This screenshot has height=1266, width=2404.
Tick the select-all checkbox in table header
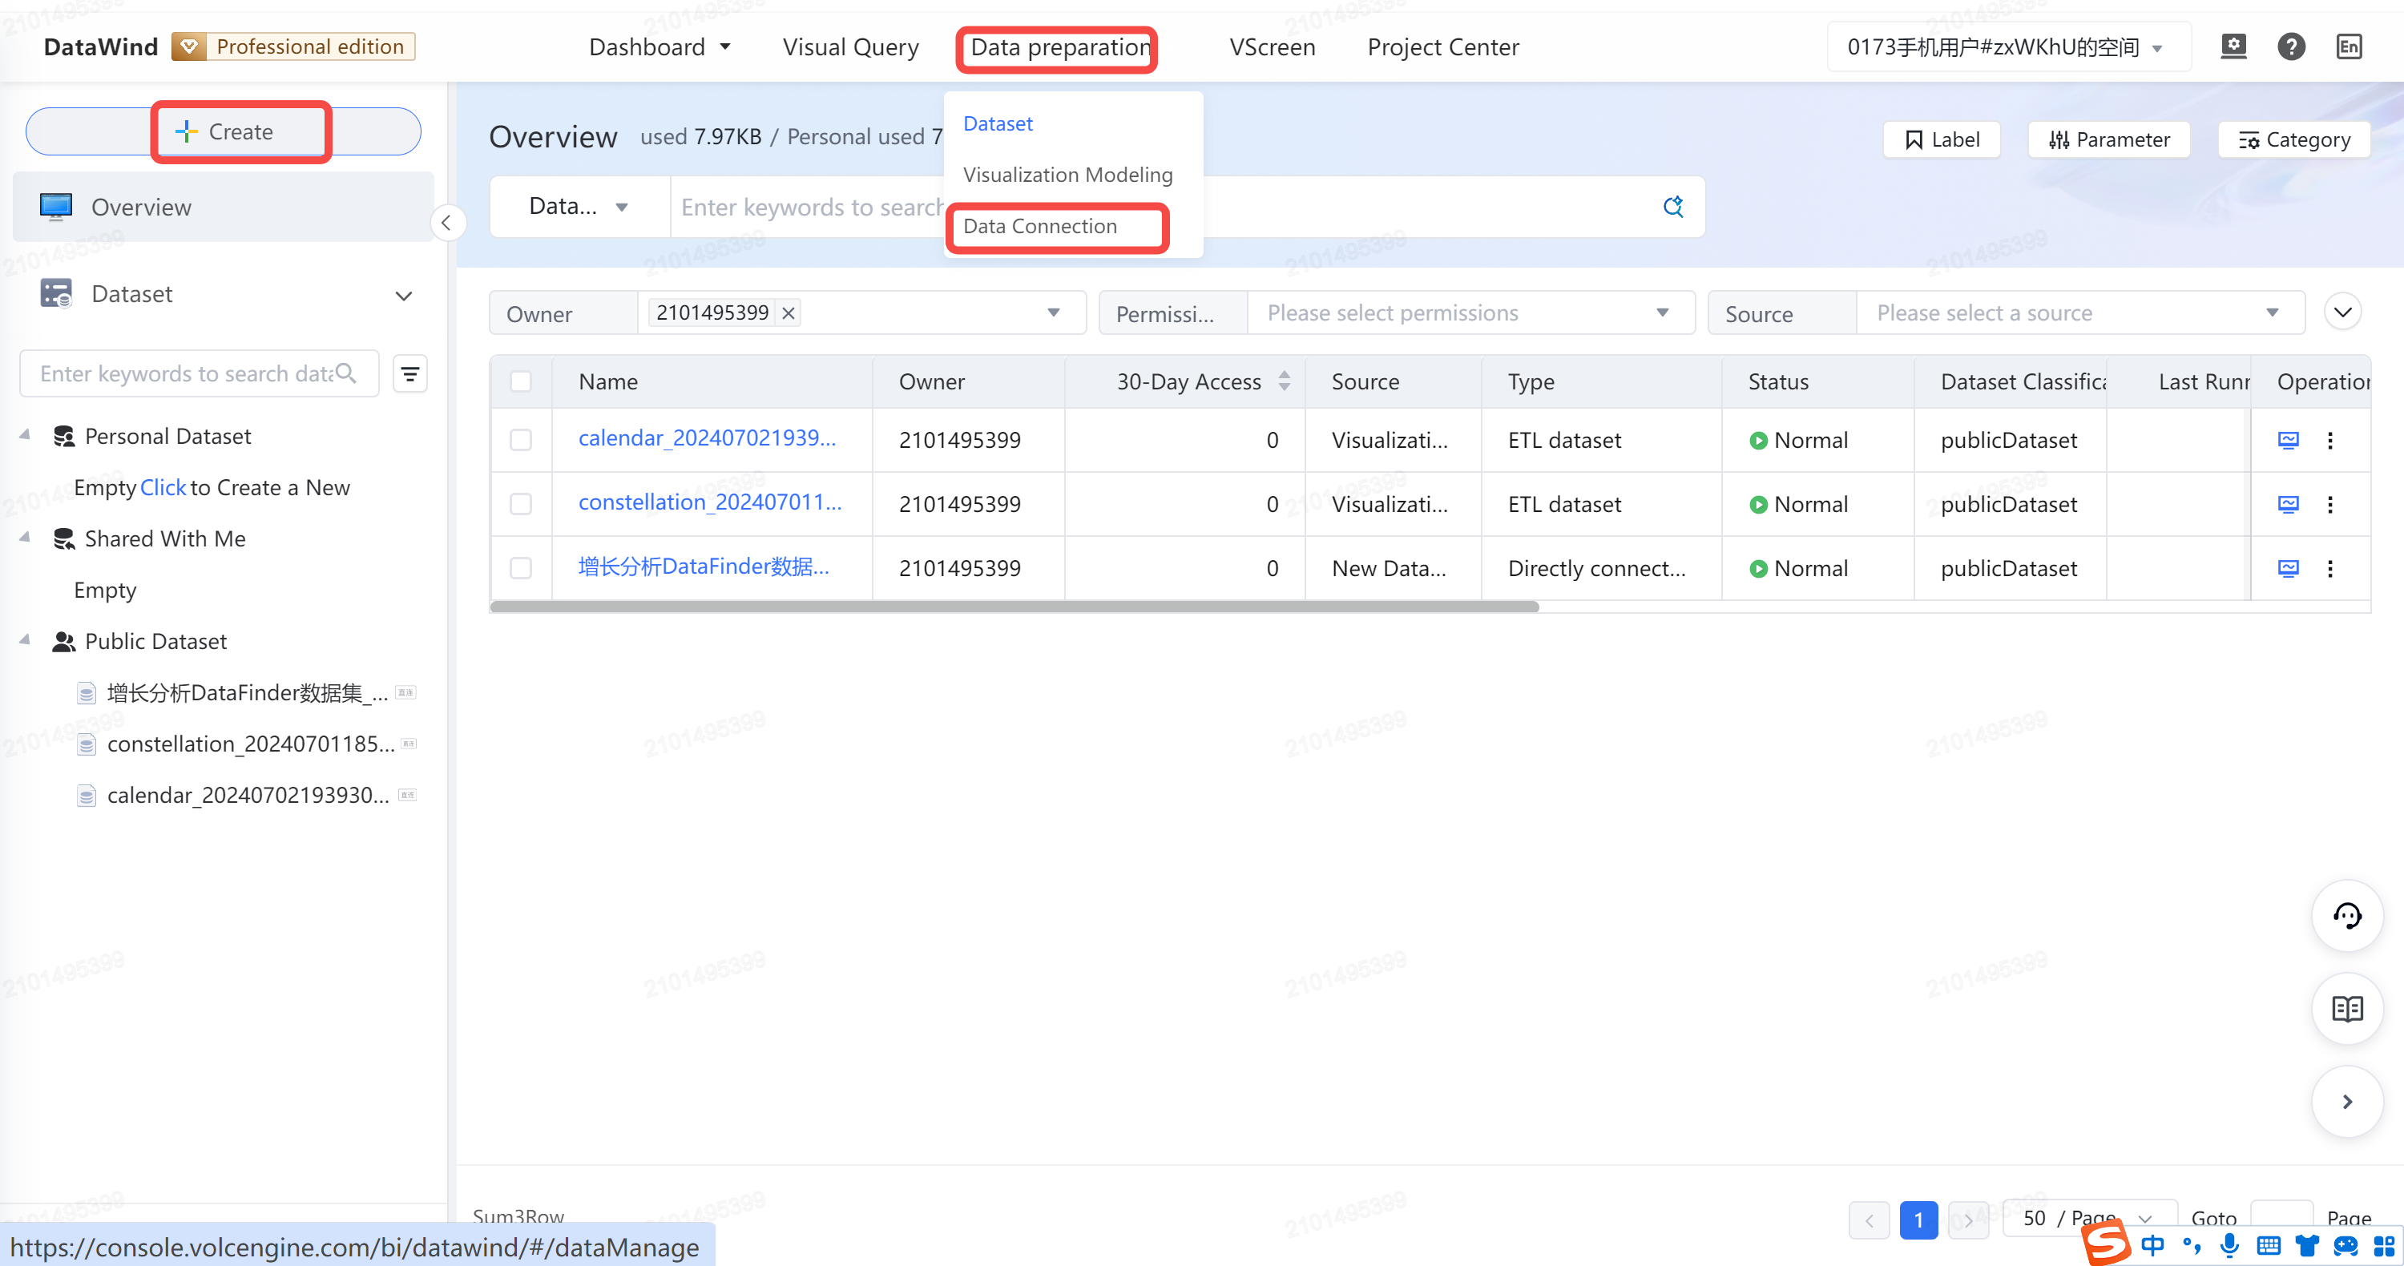point(521,381)
